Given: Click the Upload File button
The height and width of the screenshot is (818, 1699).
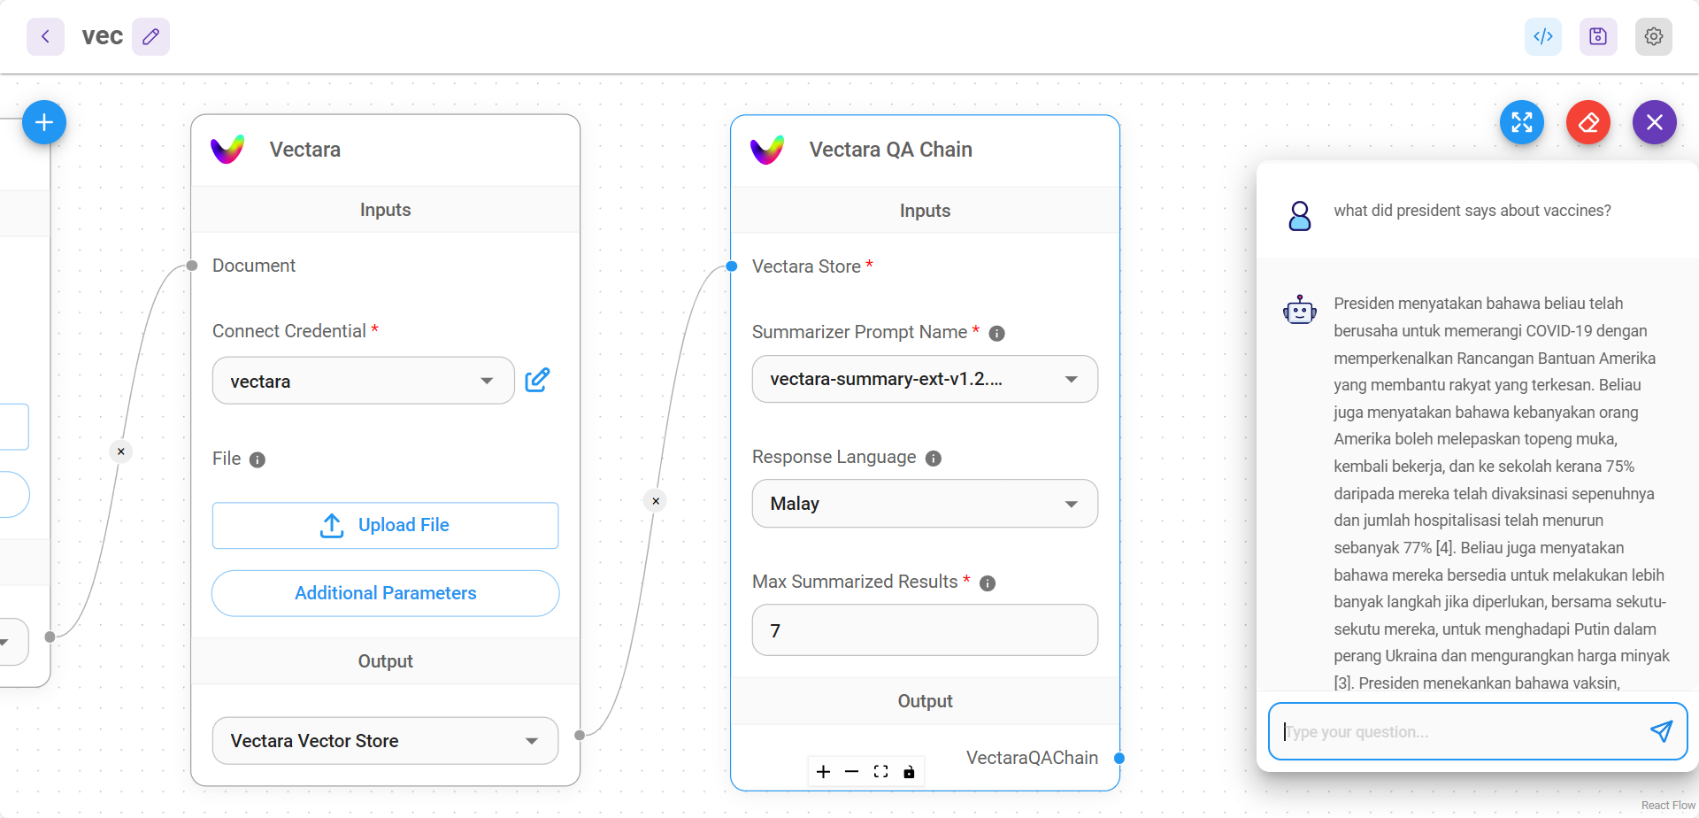Looking at the screenshot, I should point(385,525).
